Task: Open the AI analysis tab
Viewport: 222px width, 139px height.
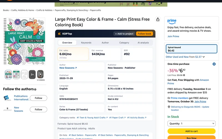Action: [x=143, y=43]
